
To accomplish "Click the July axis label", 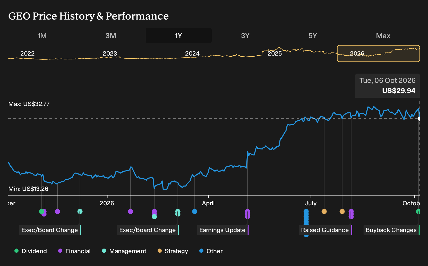I will 311,203.
